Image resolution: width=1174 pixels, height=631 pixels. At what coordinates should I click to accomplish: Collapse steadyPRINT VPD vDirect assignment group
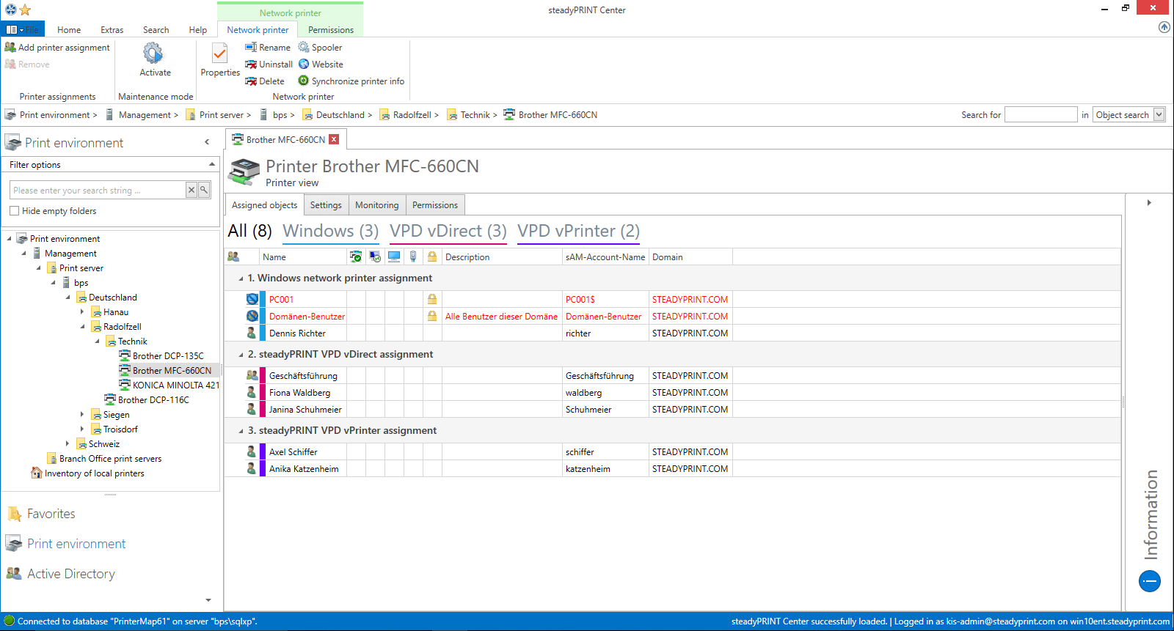pos(241,355)
